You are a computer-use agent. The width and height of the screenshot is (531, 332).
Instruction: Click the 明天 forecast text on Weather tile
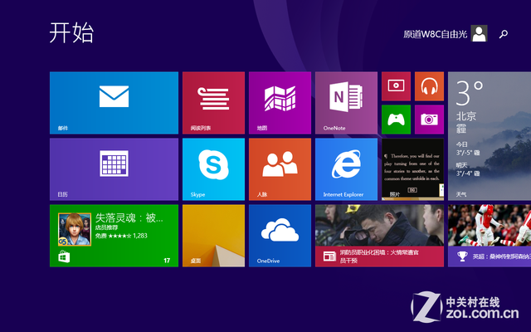point(468,169)
